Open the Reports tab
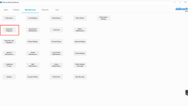Viewport: 188px width, 106px height. coord(45,10)
